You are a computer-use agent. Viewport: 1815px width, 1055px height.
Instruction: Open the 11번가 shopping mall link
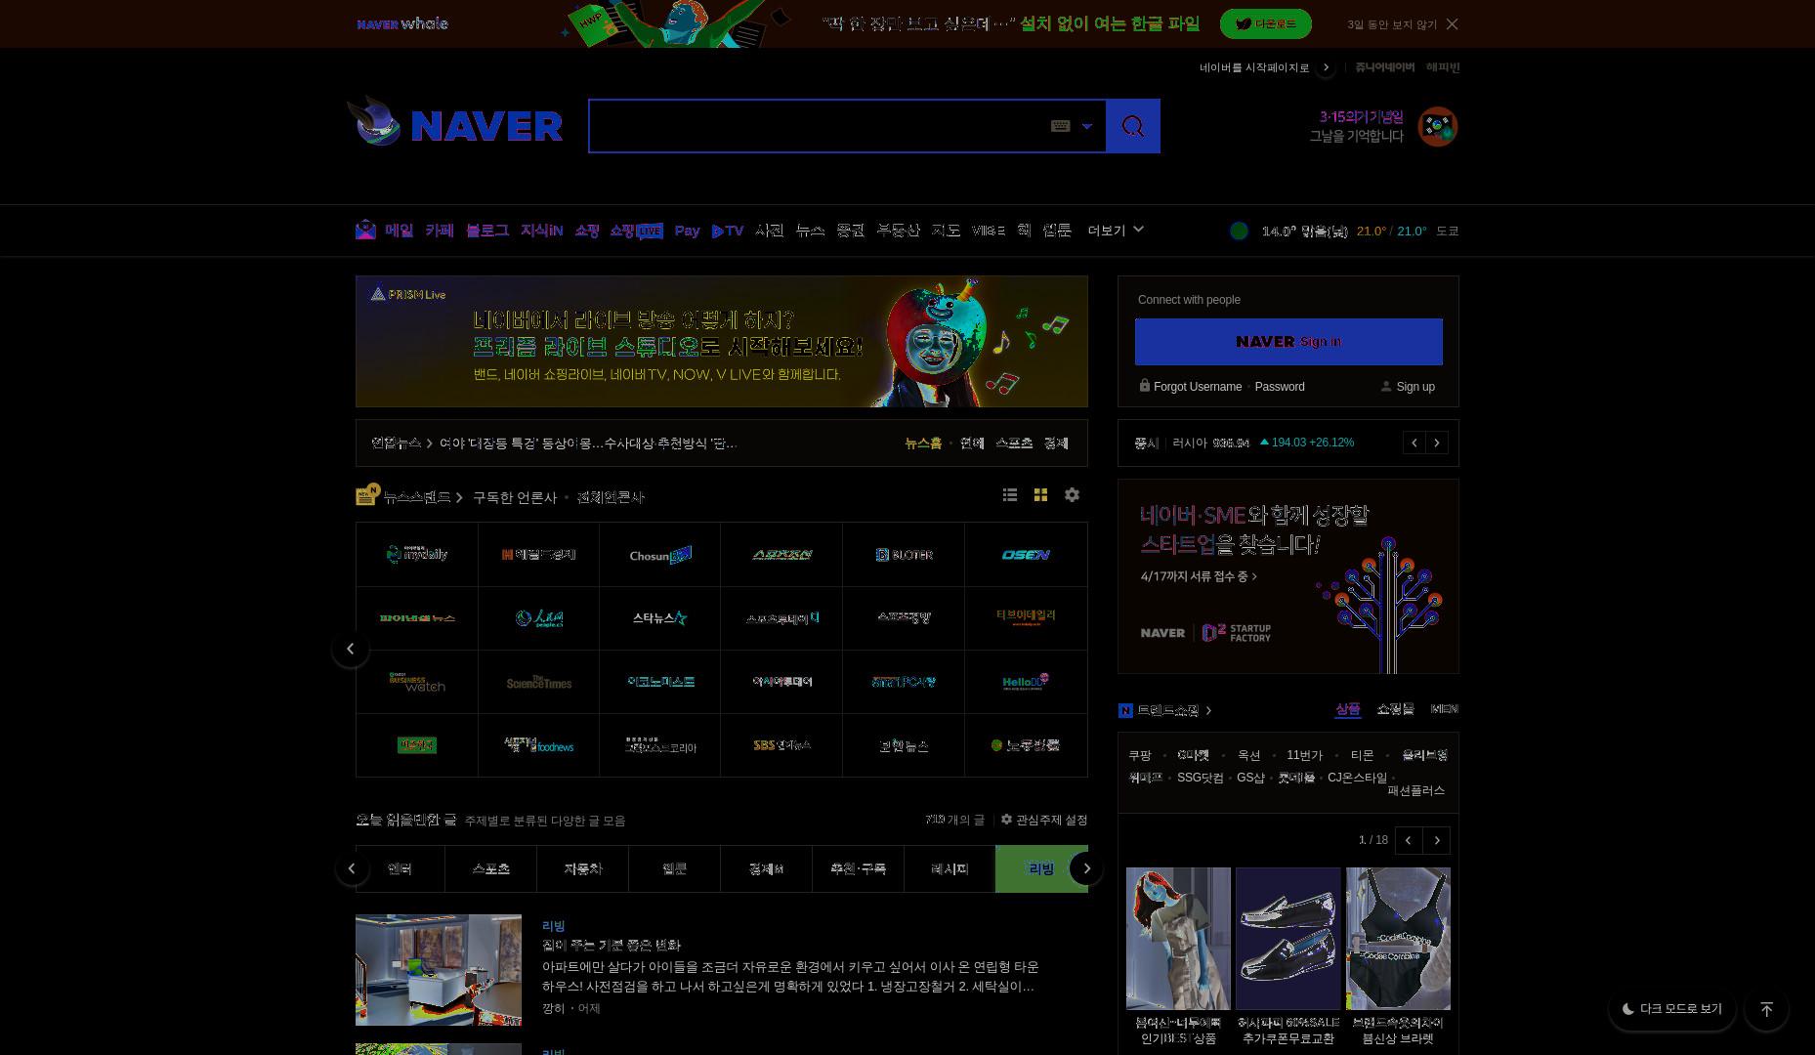[x=1304, y=755]
